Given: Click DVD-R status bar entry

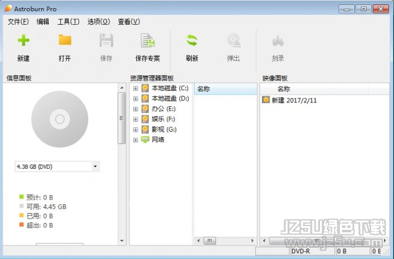Looking at the screenshot, I should (x=312, y=251).
